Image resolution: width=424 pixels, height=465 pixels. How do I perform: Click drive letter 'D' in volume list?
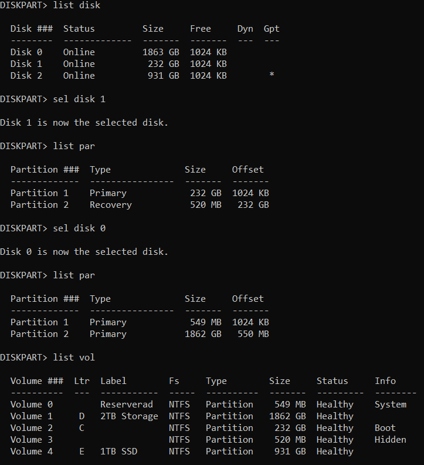point(82,416)
